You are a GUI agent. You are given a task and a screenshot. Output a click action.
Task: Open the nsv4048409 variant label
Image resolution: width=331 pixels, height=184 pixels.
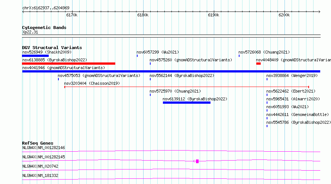[x=293, y=60]
